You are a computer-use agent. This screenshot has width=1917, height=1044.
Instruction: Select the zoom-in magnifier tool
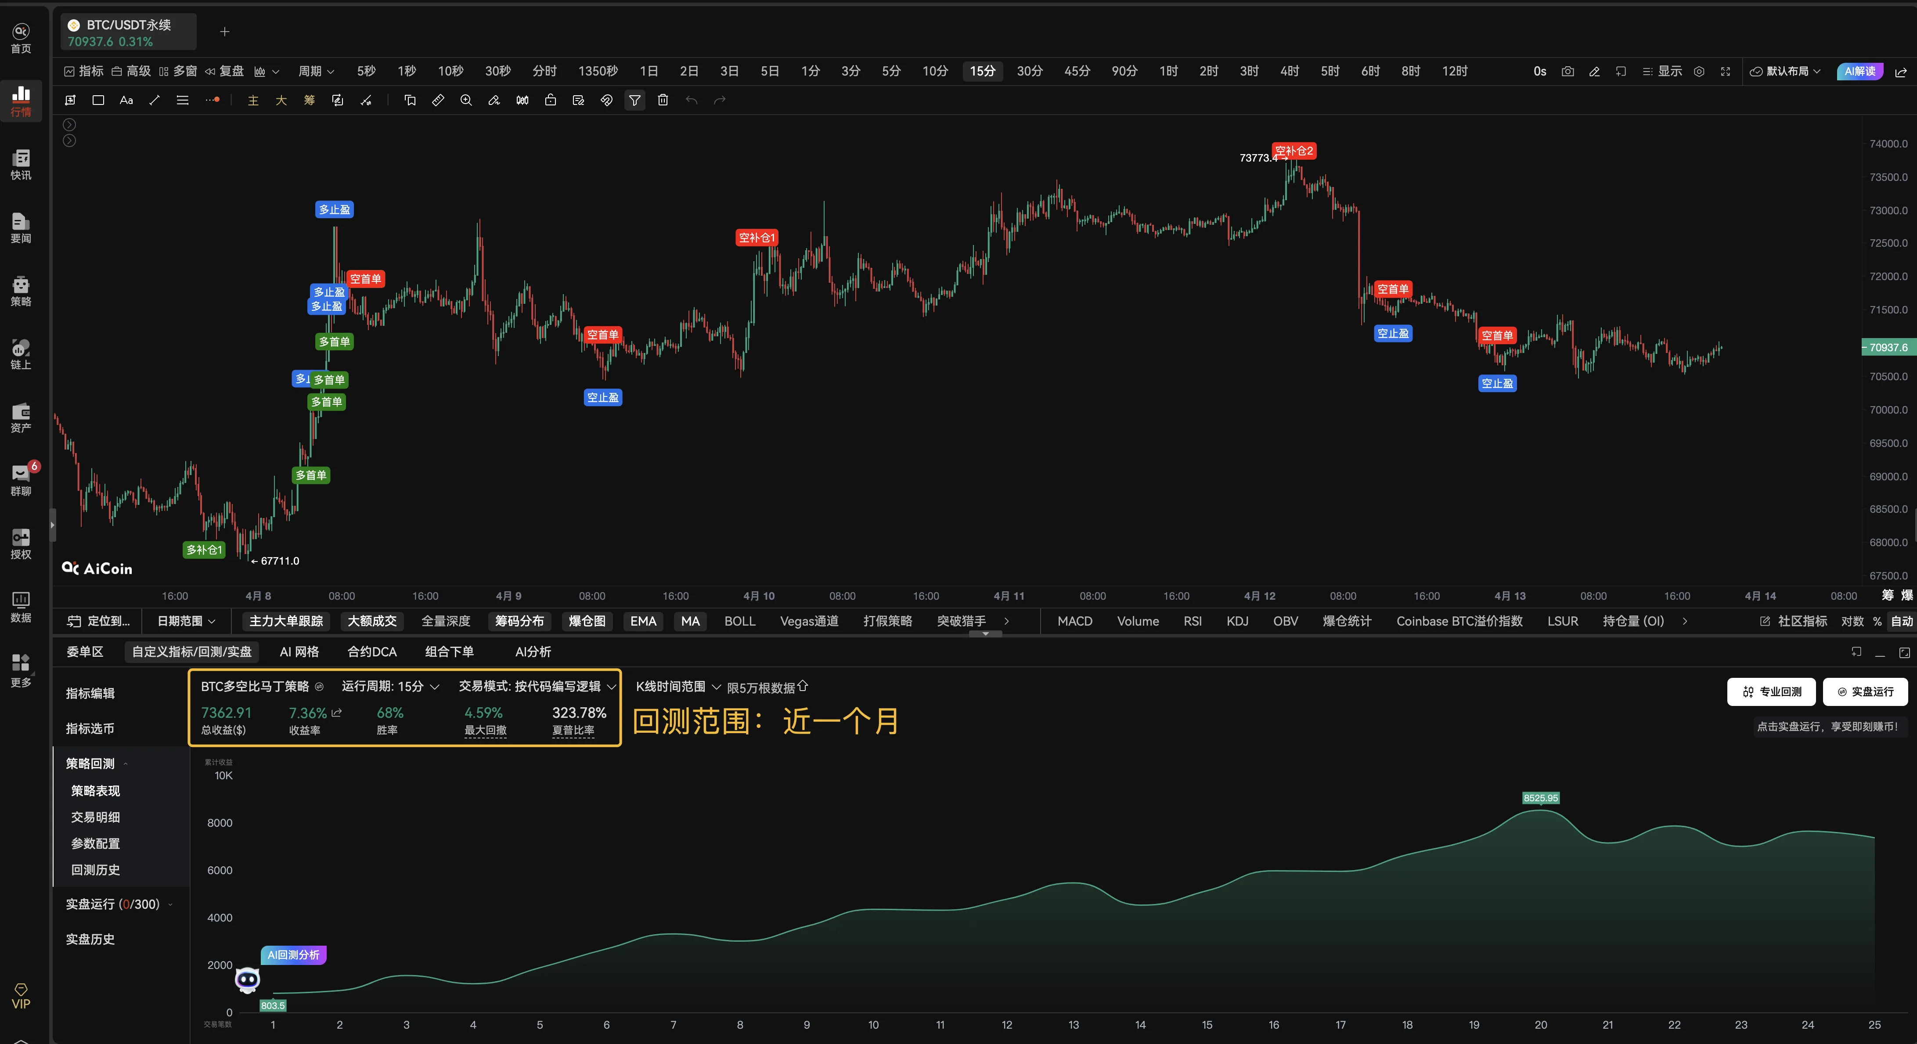click(466, 101)
